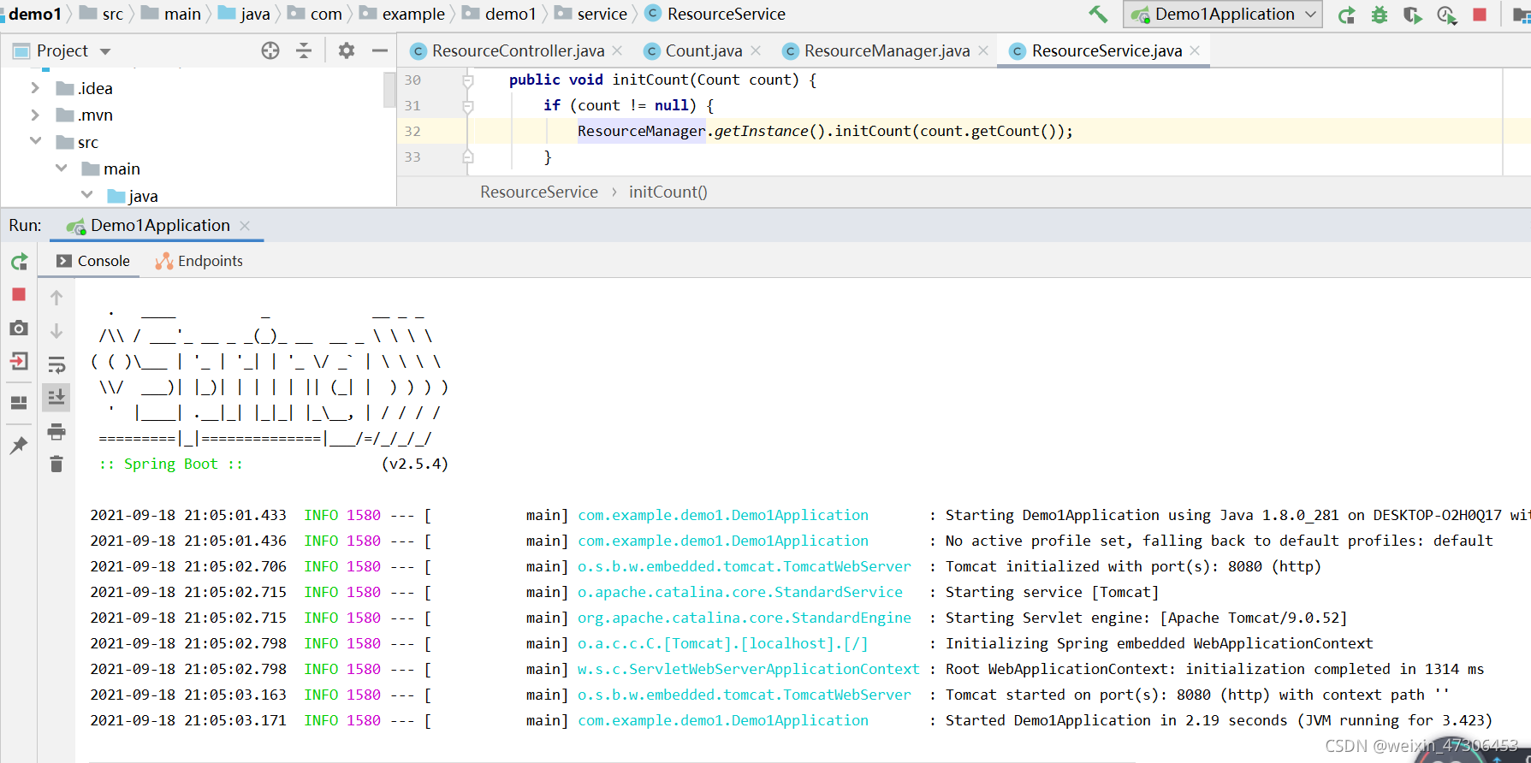Expand the .idea folder
The height and width of the screenshot is (763, 1531).
coord(35,88)
